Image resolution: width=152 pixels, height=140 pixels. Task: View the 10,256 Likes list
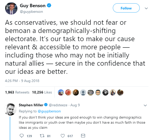[42, 92]
